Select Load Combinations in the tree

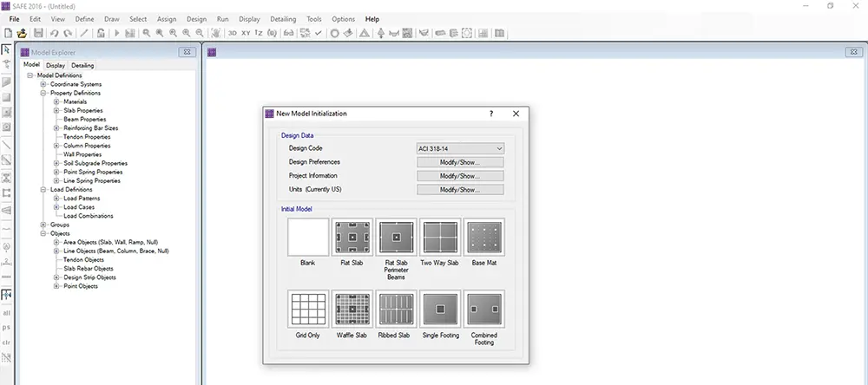coord(88,216)
